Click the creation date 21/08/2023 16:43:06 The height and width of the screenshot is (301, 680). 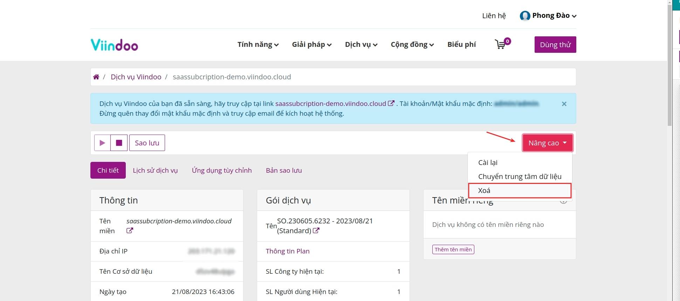tap(203, 292)
